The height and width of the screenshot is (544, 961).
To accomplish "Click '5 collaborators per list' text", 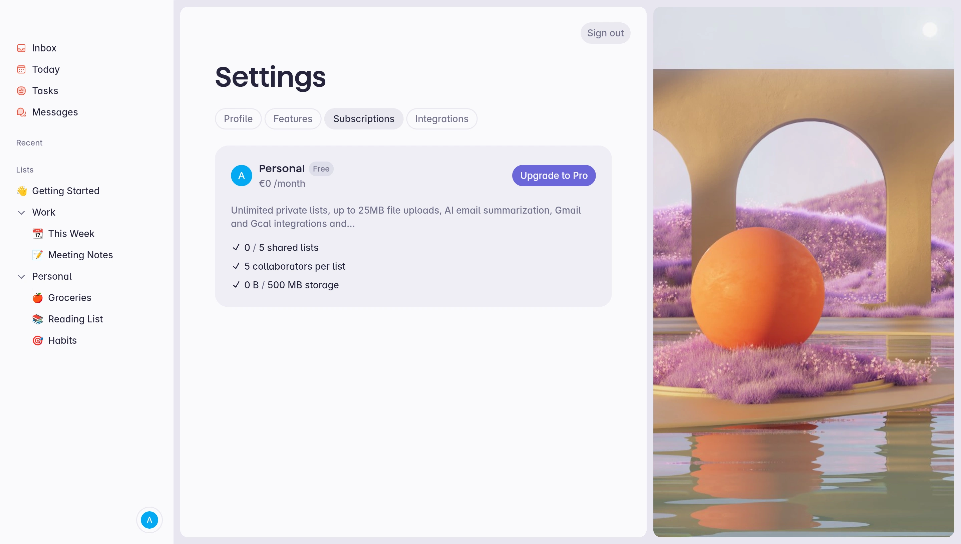I will point(295,266).
